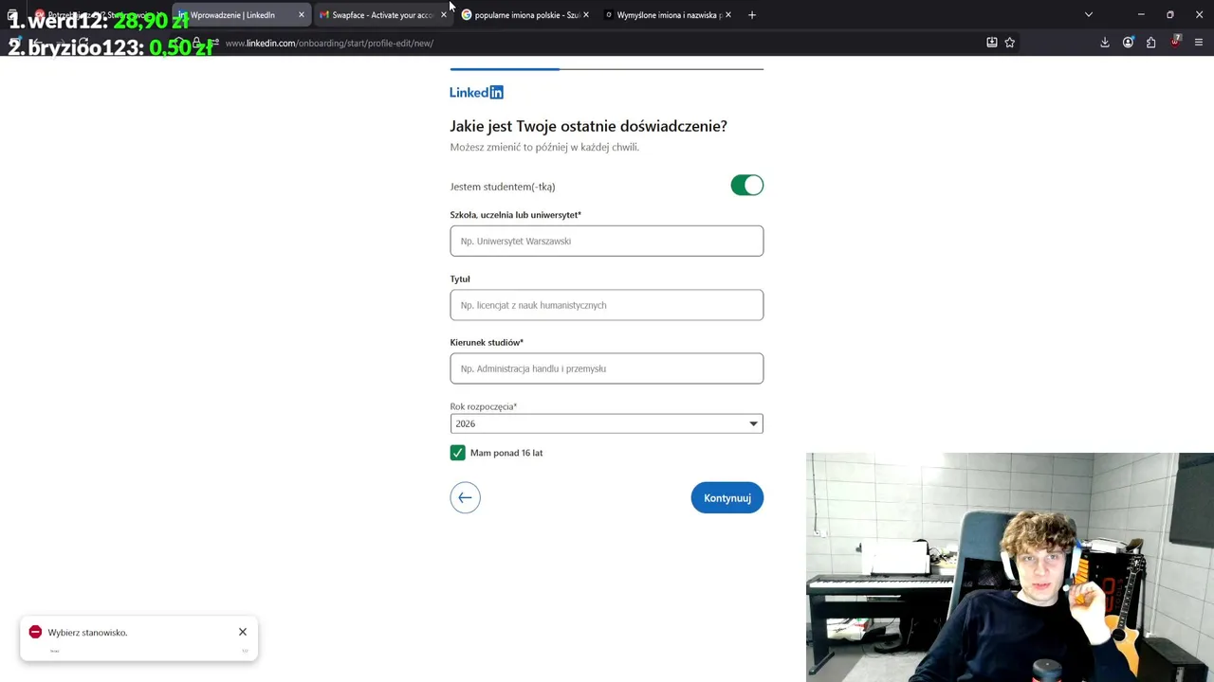Uncheck the 'Mam ponad 16 lat' checkbox
Image resolution: width=1214 pixels, height=682 pixels.
(x=457, y=453)
